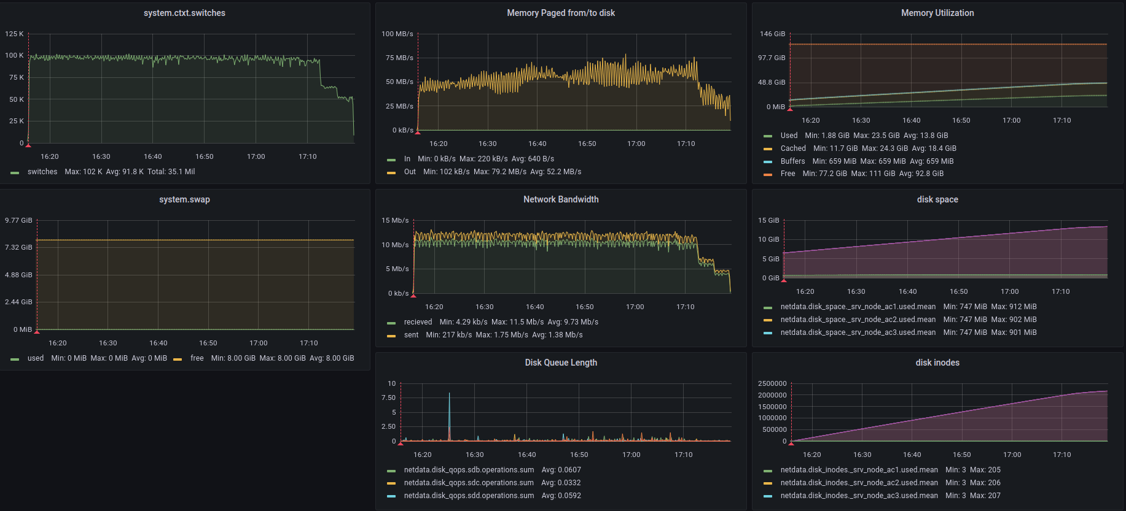Click the green color swatch beside switches legend
Image resolution: width=1126 pixels, height=511 pixels.
tap(15, 172)
